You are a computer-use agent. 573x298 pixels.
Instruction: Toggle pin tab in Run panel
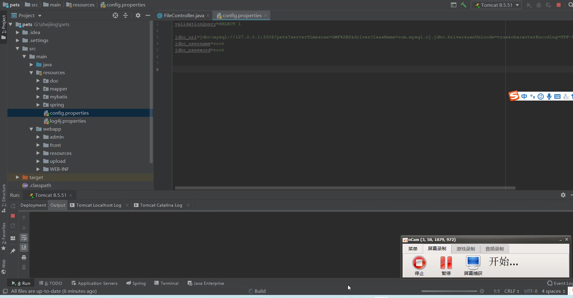coord(13,251)
